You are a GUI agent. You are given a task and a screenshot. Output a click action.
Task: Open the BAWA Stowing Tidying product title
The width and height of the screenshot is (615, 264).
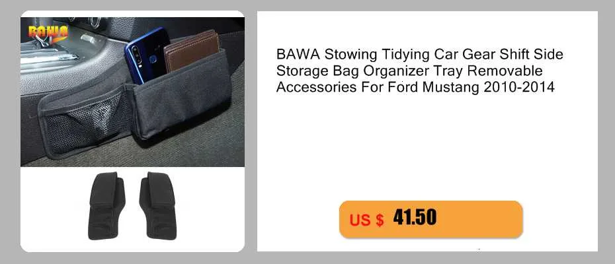pos(420,71)
